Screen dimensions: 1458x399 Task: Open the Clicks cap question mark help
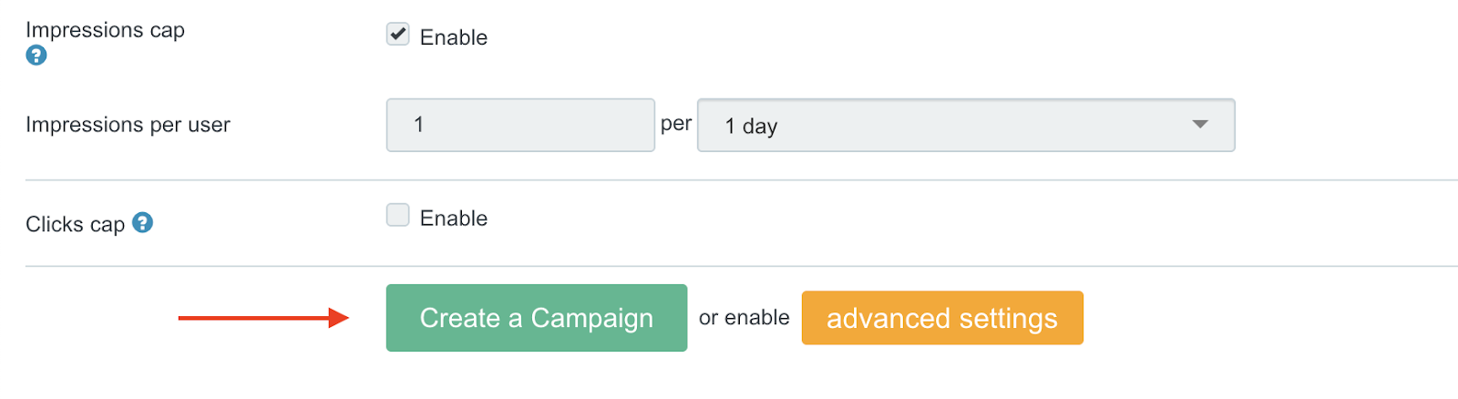pos(142,222)
